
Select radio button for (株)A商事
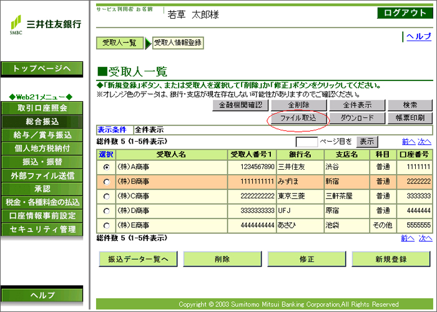click(106, 167)
